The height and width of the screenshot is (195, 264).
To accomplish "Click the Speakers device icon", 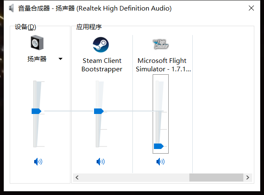I will pyautogui.click(x=37, y=43).
